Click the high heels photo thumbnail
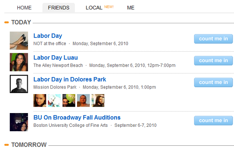The image size is (234, 149). point(19,41)
